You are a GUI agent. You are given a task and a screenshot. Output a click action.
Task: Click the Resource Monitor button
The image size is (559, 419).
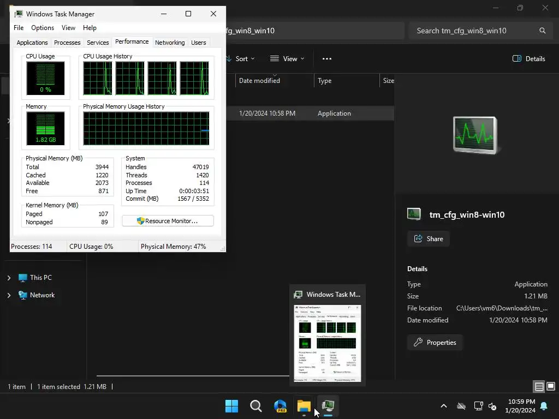click(168, 221)
